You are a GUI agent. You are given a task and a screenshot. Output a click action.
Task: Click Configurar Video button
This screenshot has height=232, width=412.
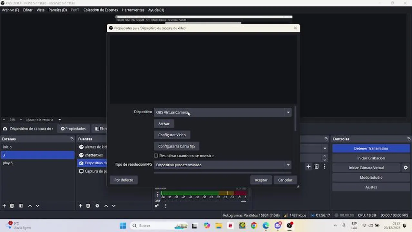pos(172,135)
